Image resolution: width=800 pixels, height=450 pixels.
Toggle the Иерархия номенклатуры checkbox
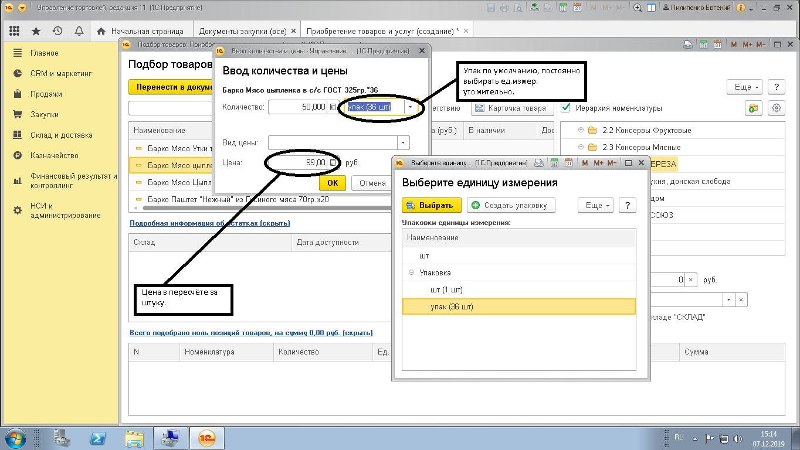pos(566,108)
